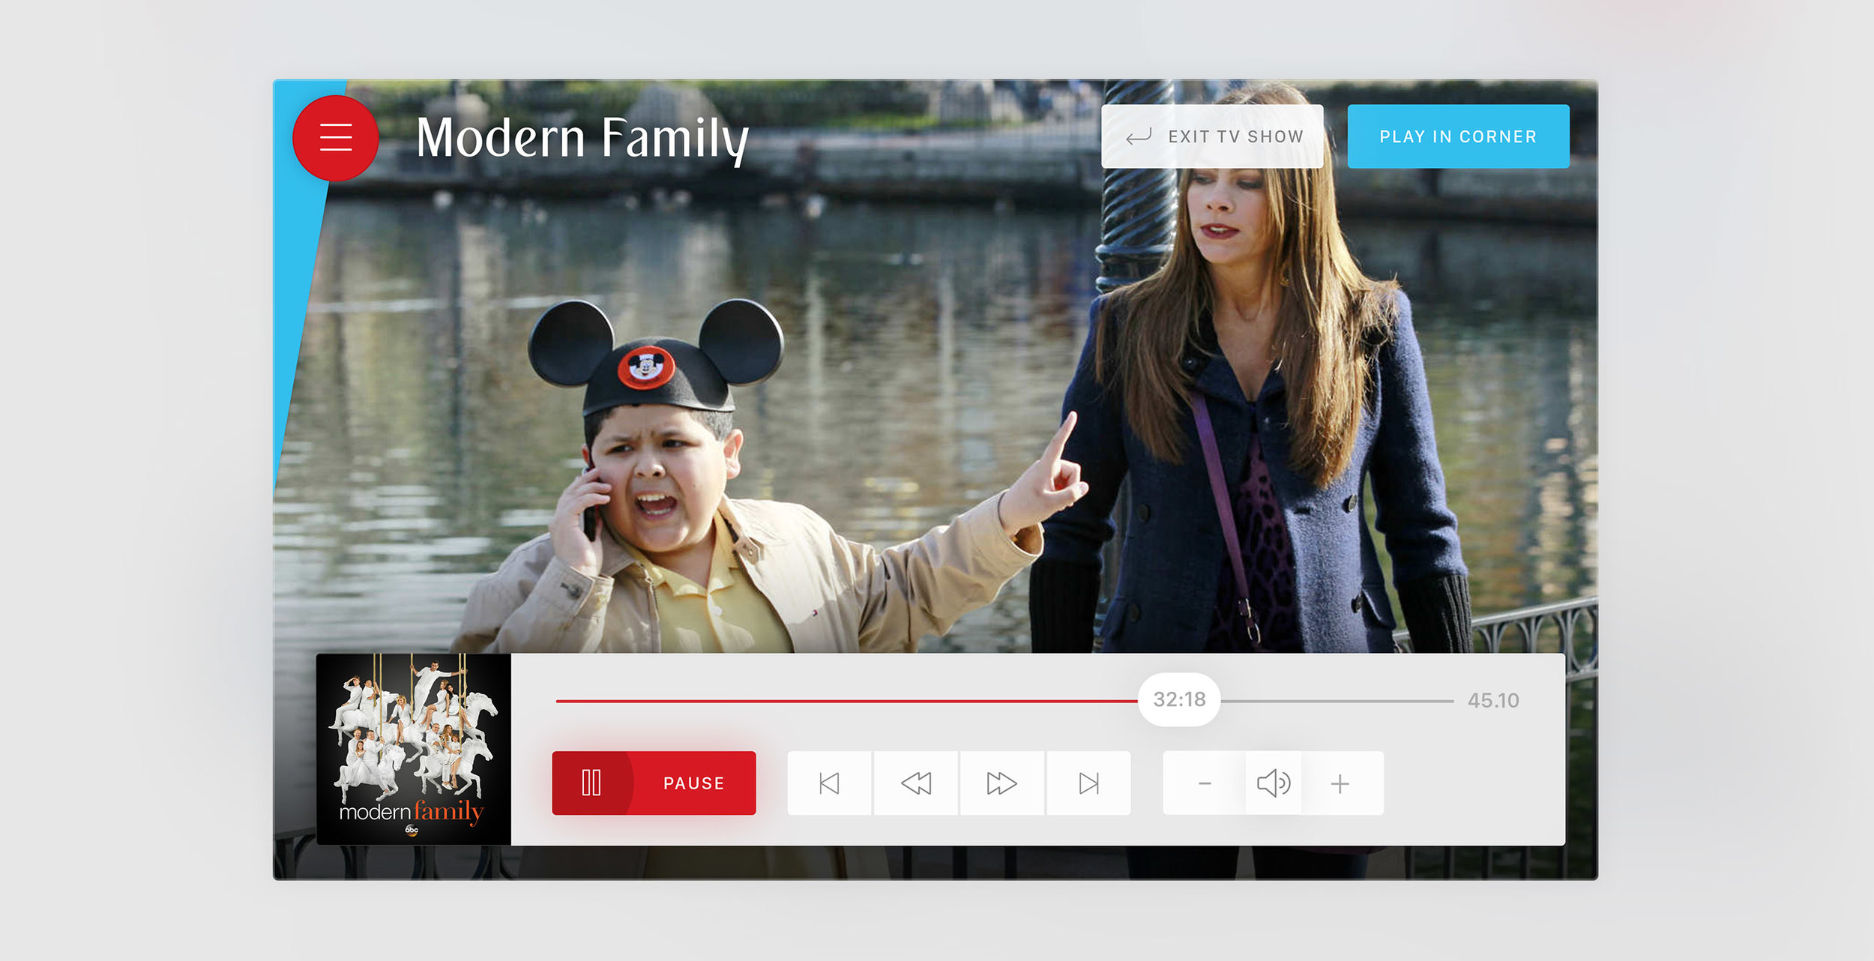
Task: Fast forward the video
Action: pos(1002,783)
